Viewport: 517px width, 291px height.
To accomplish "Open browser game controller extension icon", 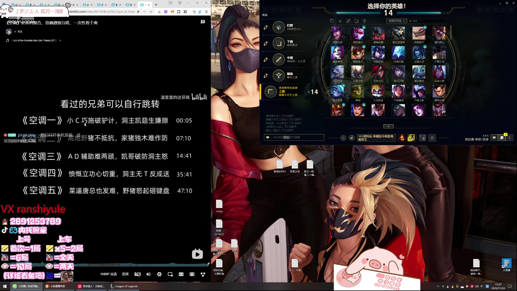I will click(x=172, y=12).
